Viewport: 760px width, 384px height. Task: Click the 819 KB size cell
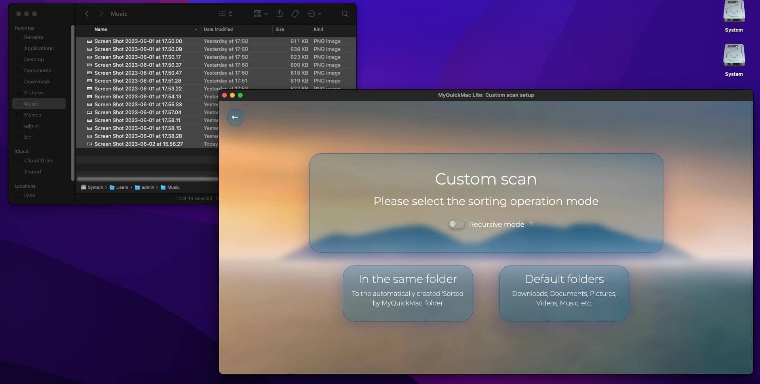click(299, 81)
